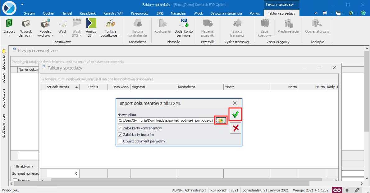Uncheck Załóż karty towarów checkbox
The height and width of the screenshot is (193, 370).
click(x=120, y=135)
